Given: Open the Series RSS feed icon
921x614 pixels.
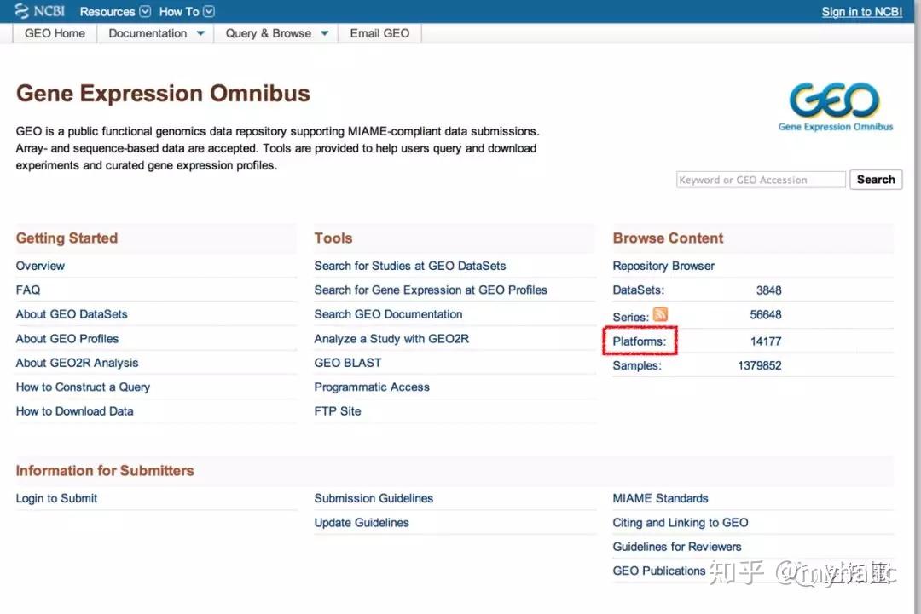Looking at the screenshot, I should 660,315.
